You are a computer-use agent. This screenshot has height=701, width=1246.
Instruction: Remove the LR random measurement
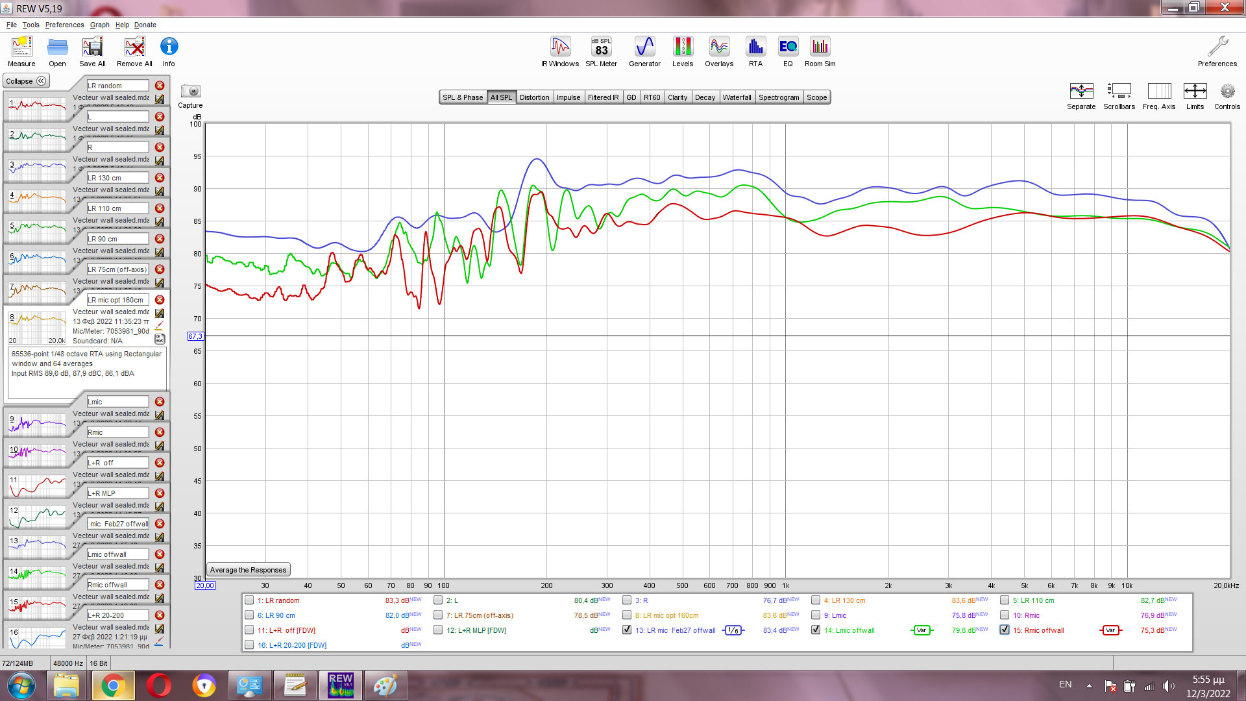tap(160, 86)
